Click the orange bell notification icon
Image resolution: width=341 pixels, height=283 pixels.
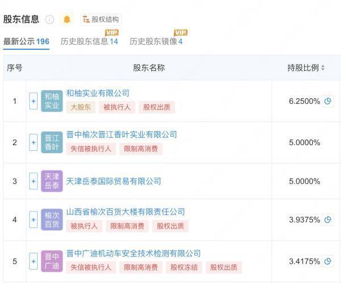67,19
